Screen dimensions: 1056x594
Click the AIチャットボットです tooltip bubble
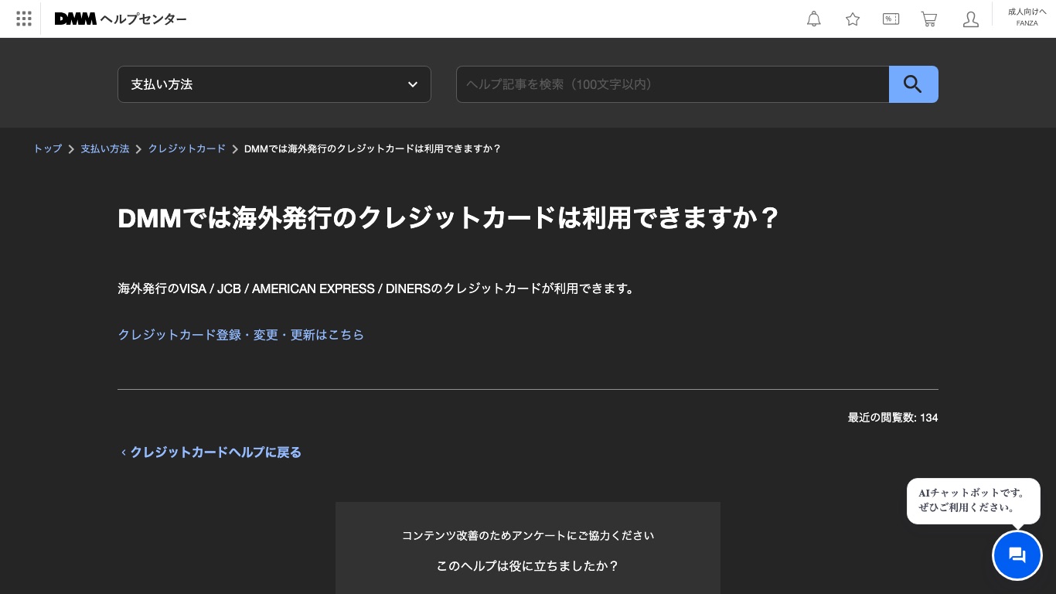click(973, 500)
